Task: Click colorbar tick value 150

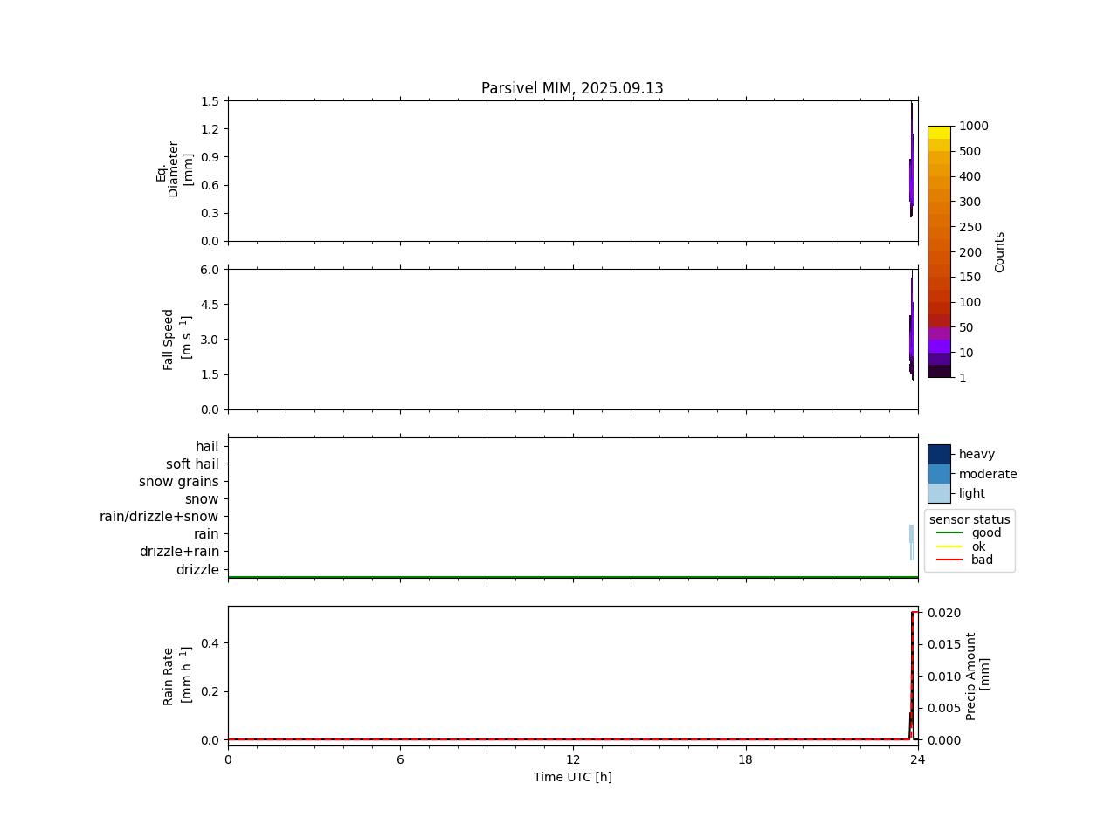Action: (970, 278)
